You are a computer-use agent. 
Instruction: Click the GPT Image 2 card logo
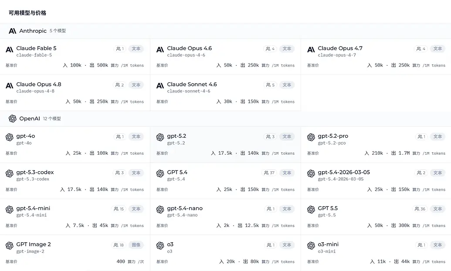[x=10, y=246]
